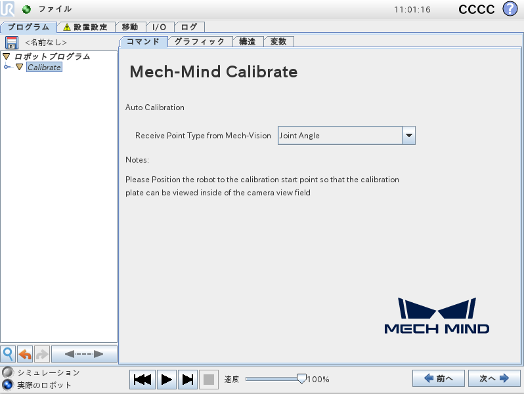The image size is (524, 394).
Task: Click the UR logo icon
Action: (x=7, y=9)
